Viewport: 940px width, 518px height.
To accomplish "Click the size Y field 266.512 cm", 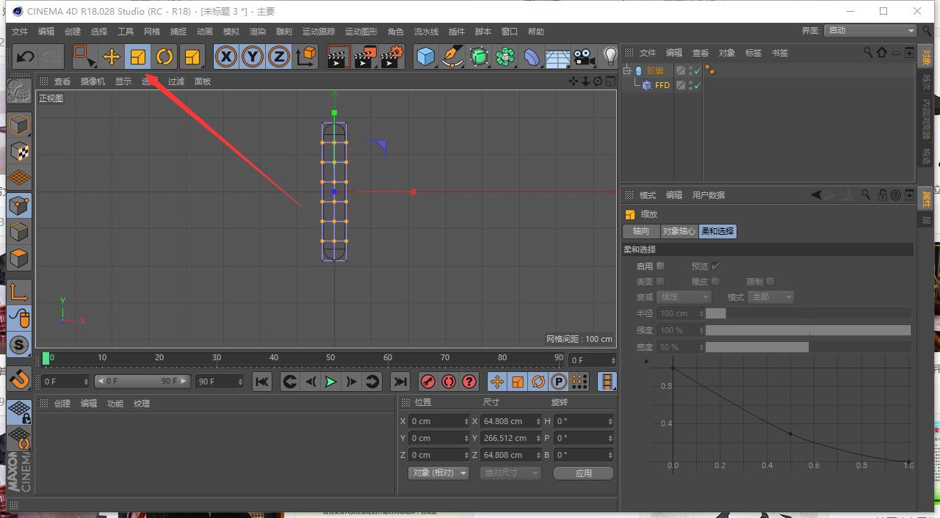I will [511, 438].
